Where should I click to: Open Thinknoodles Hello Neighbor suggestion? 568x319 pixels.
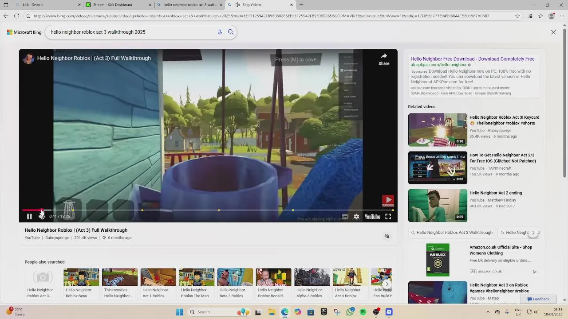coord(119,283)
